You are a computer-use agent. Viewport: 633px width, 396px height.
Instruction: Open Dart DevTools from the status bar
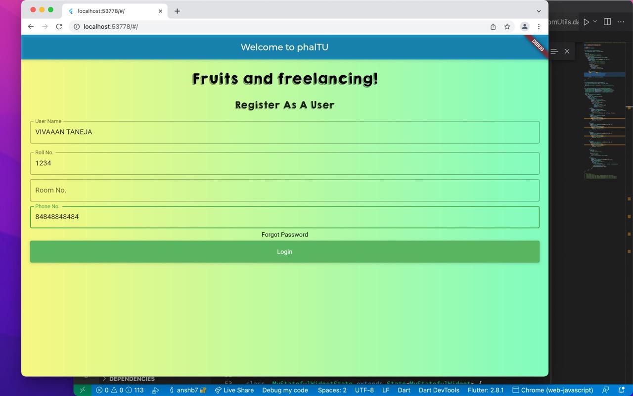439,390
